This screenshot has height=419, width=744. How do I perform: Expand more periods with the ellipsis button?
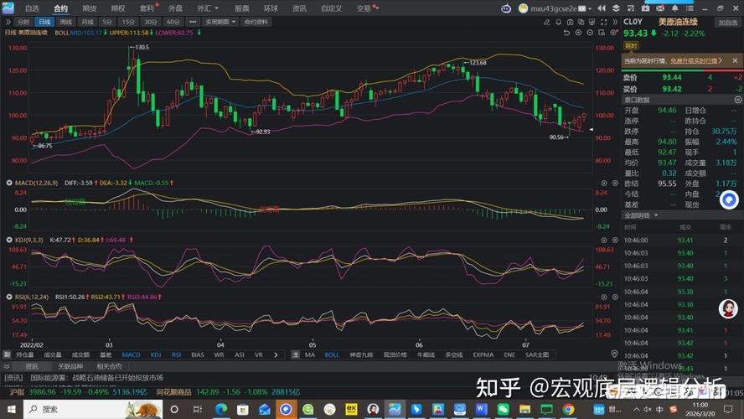point(193,22)
